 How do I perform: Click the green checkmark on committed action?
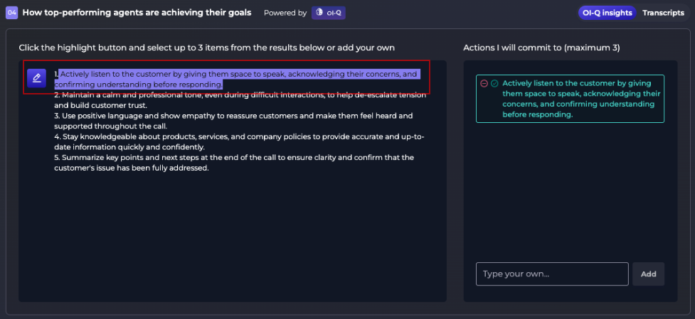pyautogui.click(x=494, y=83)
